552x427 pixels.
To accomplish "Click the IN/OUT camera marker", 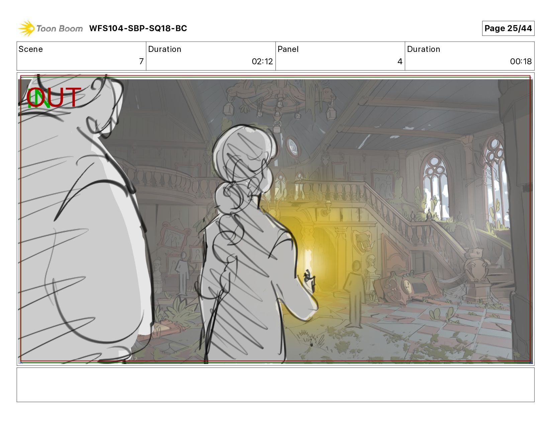I will pyautogui.click(x=54, y=98).
